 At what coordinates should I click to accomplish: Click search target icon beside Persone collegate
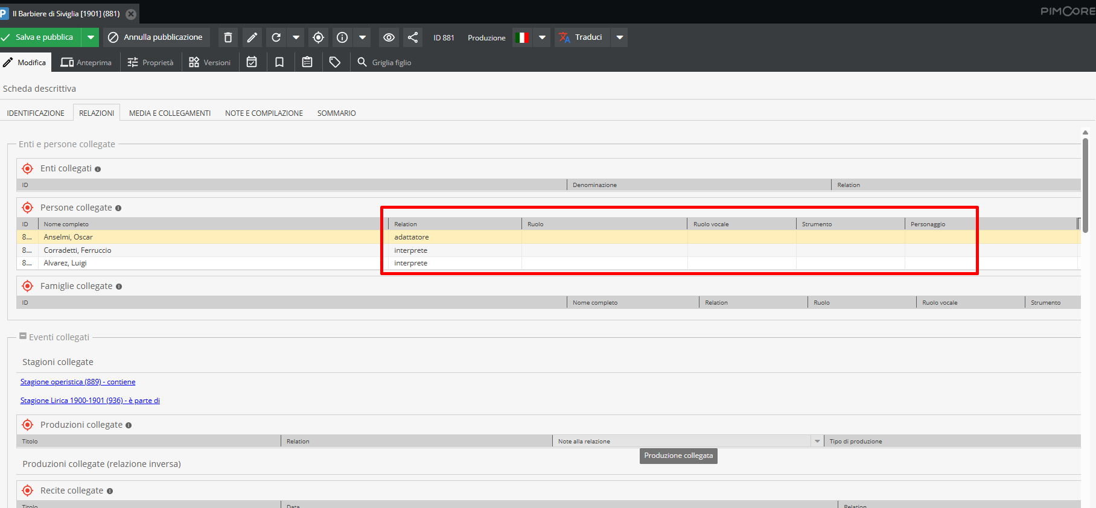tap(28, 208)
